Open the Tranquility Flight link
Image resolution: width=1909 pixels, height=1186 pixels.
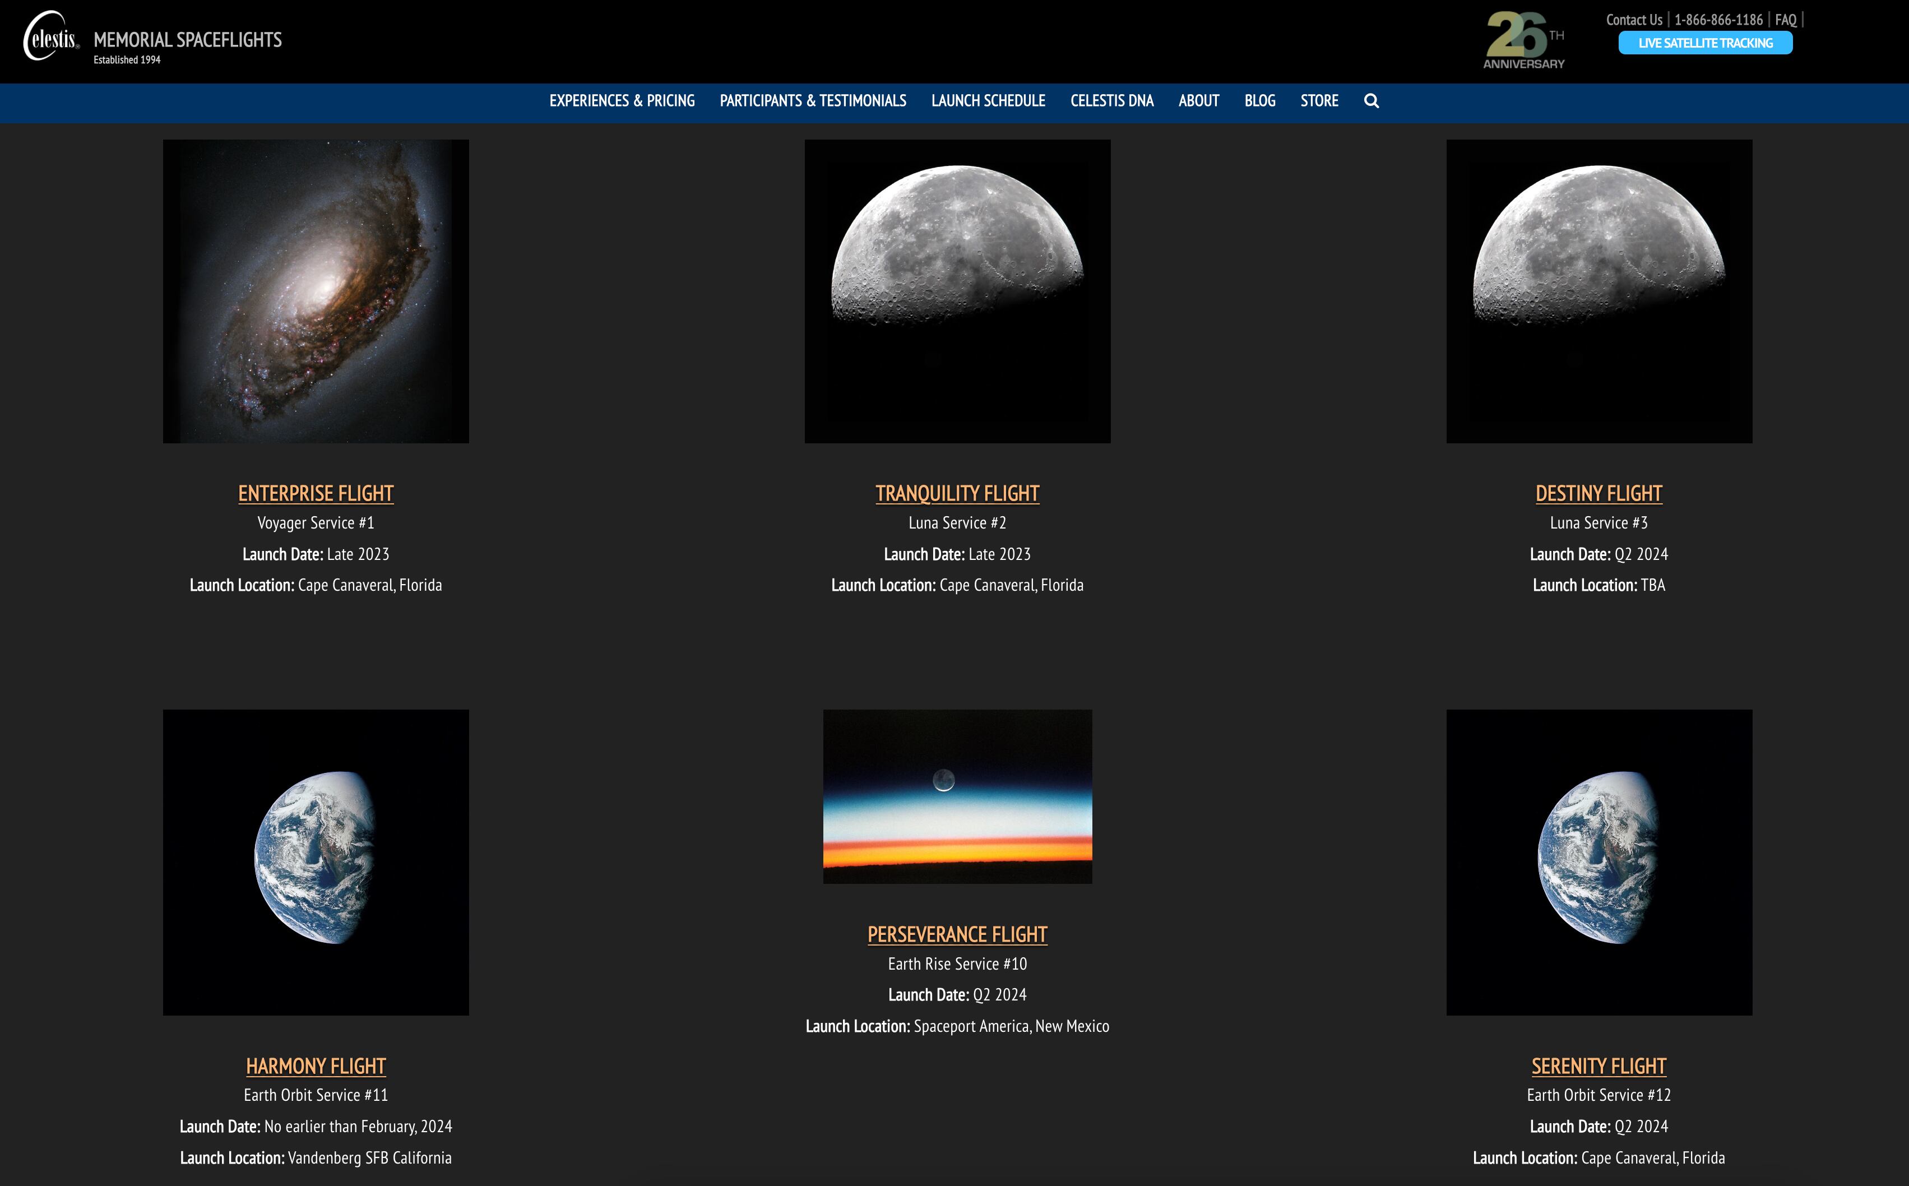(x=957, y=493)
